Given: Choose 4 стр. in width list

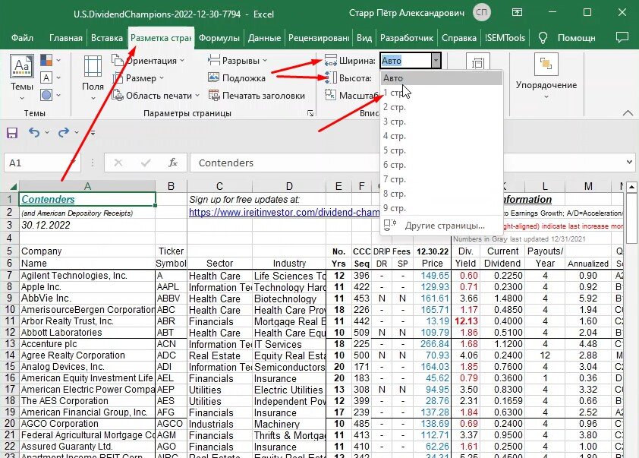Looking at the screenshot, I should pos(441,136).
